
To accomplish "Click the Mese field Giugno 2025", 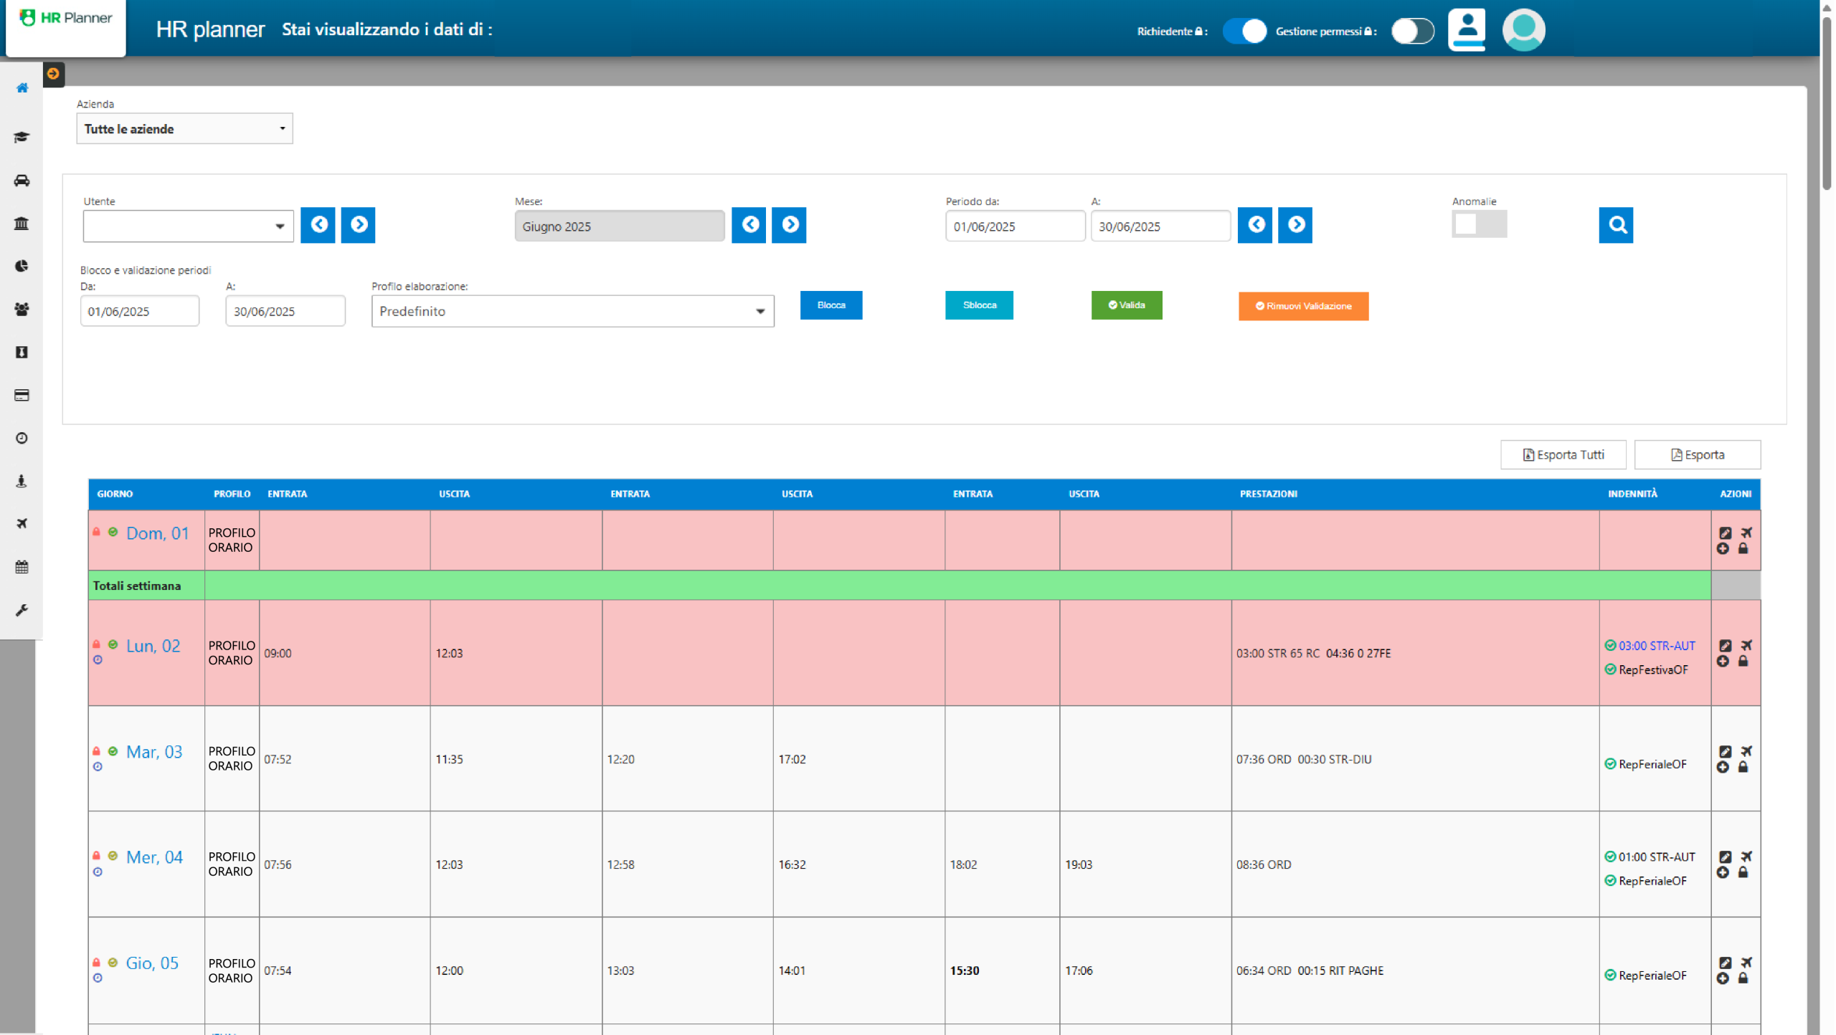I will [x=619, y=226].
